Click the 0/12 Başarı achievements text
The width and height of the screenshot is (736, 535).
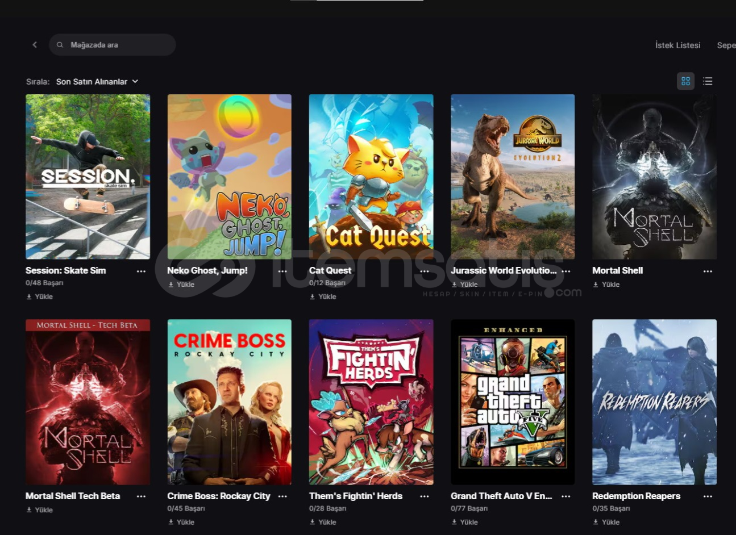[x=327, y=283]
